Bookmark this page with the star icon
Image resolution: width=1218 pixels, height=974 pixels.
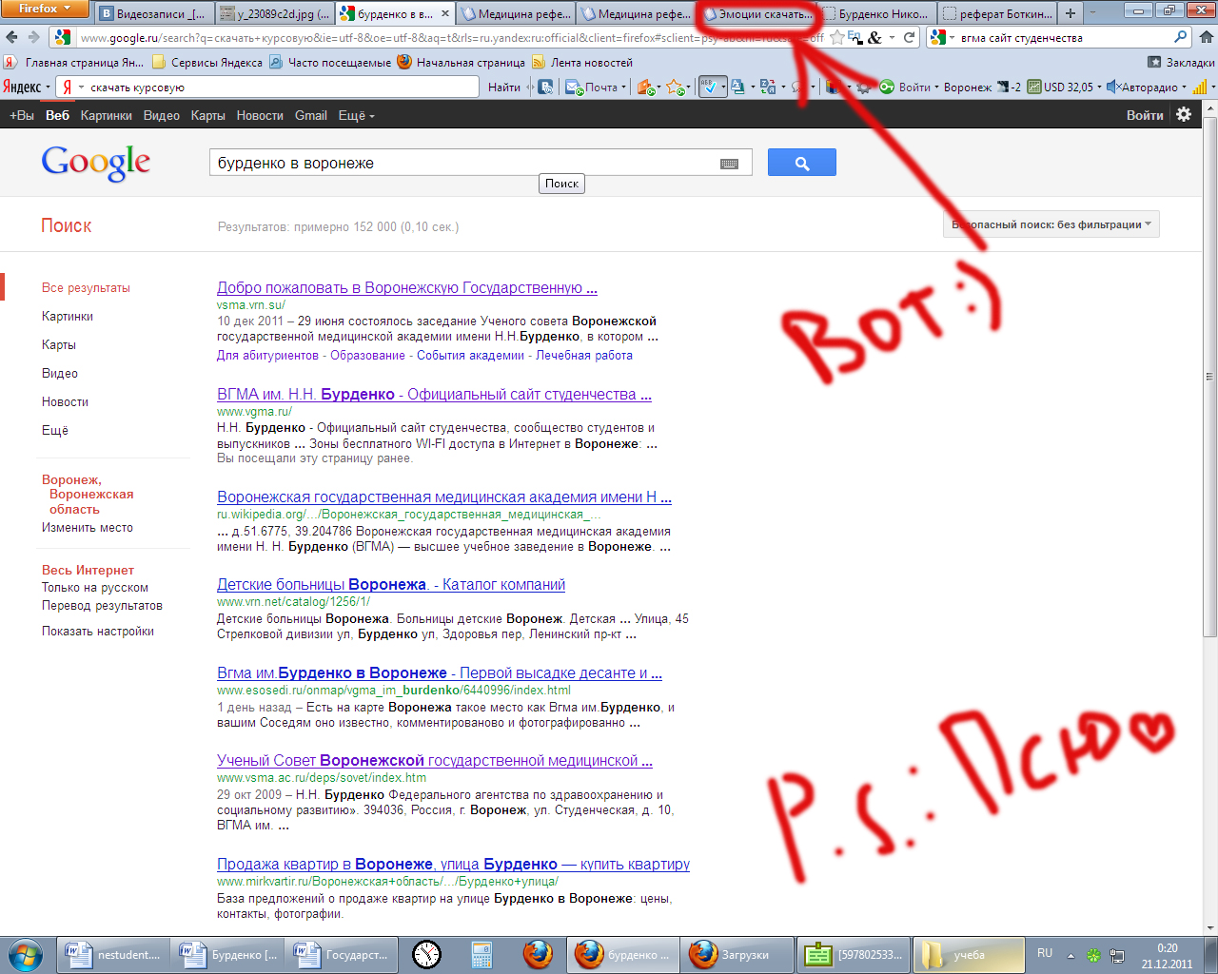(837, 37)
